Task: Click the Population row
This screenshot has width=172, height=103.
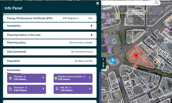Action: click(50, 61)
